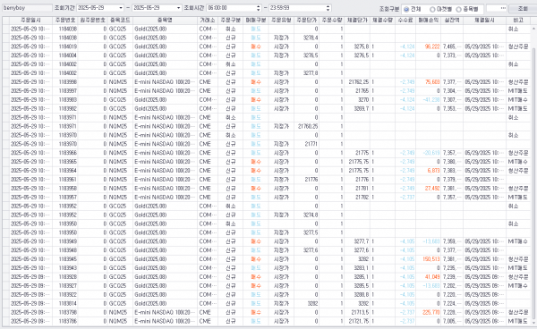
Task: Click the 수수료 column header
Action: click(x=405, y=21)
